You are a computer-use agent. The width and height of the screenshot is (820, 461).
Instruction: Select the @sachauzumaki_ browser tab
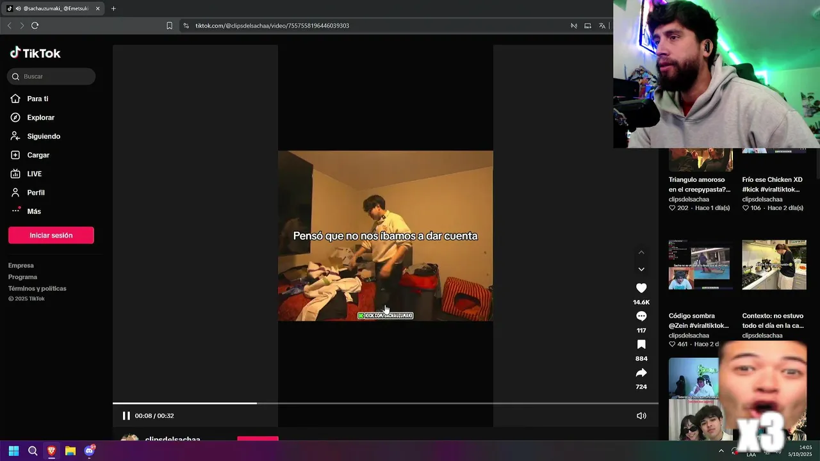pos(54,9)
